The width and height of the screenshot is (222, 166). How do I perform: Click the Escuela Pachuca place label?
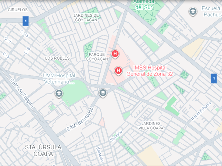(212, 11)
